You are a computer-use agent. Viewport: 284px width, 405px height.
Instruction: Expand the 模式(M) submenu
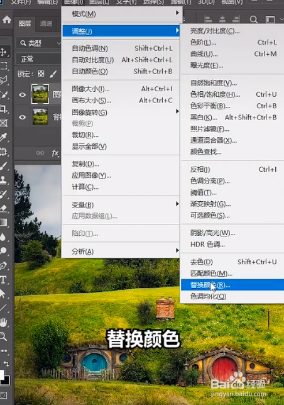[x=122, y=14]
